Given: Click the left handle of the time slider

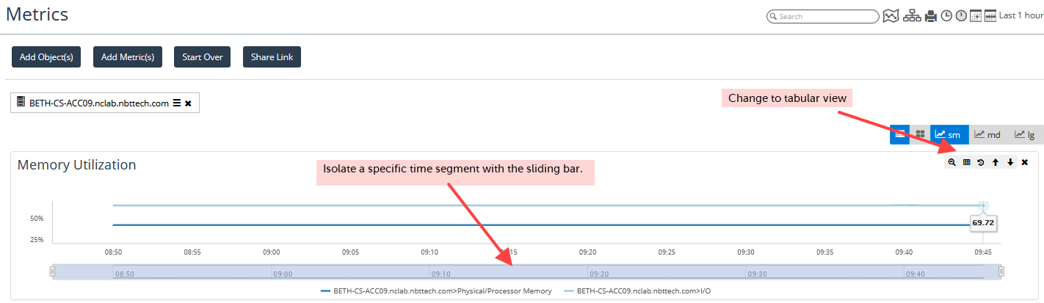Looking at the screenshot, I should point(52,271).
